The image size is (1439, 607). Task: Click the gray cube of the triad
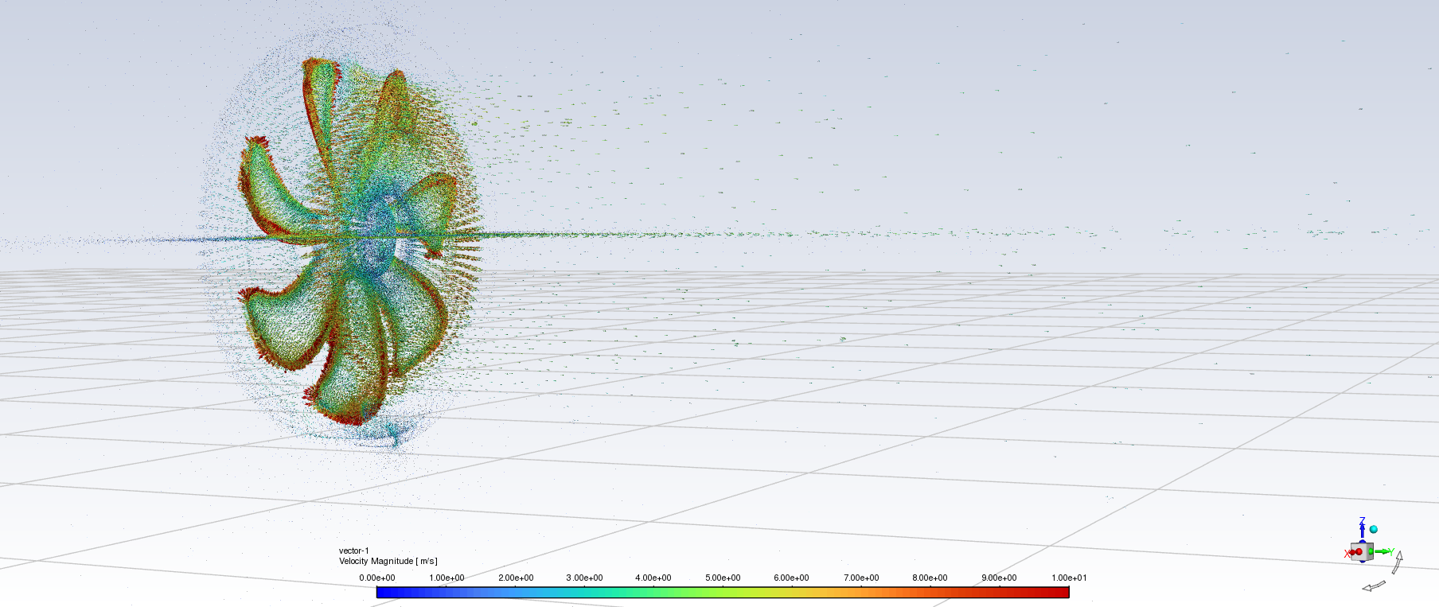(x=1362, y=551)
